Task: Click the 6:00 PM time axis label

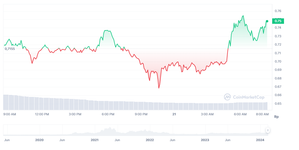Action: click(x=108, y=114)
